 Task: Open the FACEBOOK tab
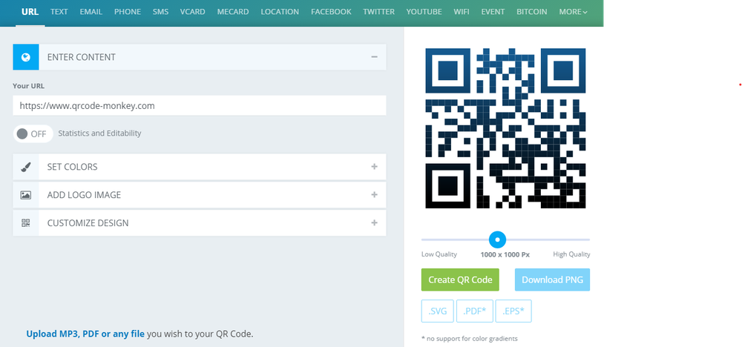(x=331, y=12)
